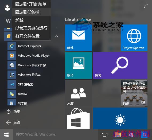This screenshot has width=152, height=140.
Task: Open the 人脉 people tile
Action: (x=79, y=93)
